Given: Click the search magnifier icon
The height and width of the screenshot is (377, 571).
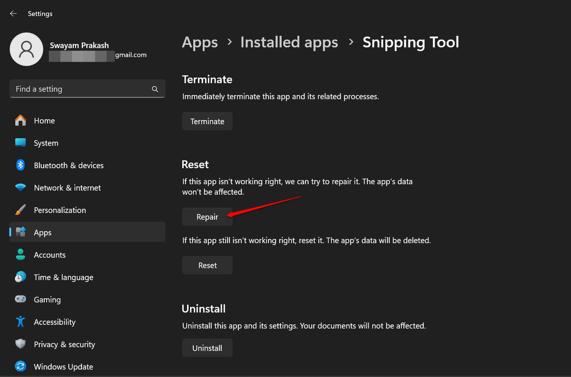Looking at the screenshot, I should click(x=155, y=89).
